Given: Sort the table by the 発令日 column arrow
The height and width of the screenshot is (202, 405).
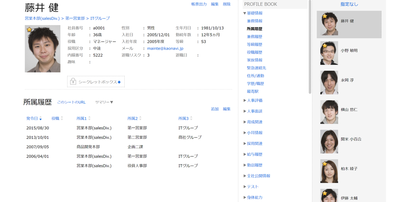Looking at the screenshot, I should coord(40,118).
